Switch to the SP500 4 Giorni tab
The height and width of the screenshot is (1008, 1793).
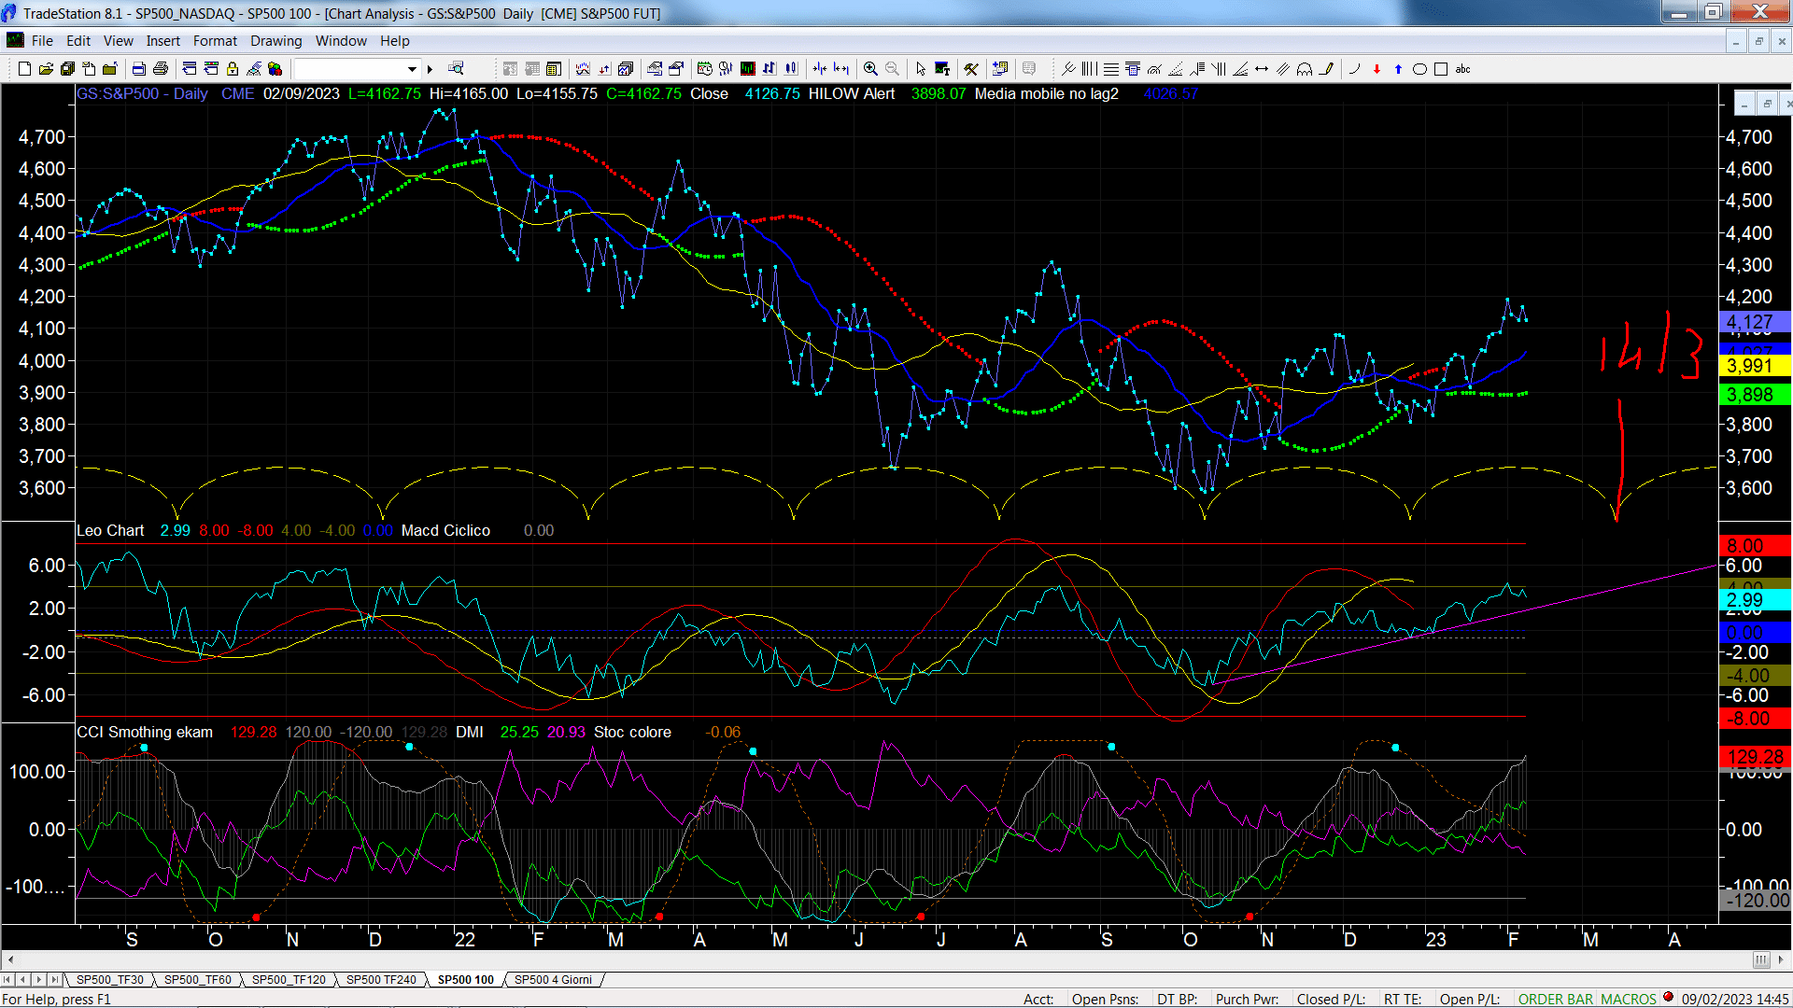click(x=553, y=979)
